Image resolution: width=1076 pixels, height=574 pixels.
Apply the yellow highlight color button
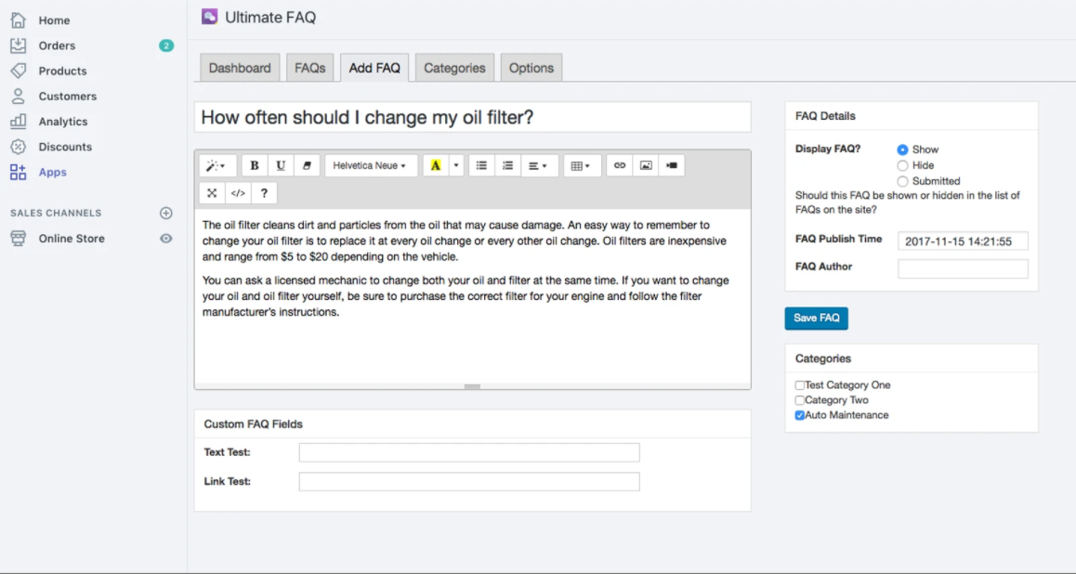tap(436, 165)
